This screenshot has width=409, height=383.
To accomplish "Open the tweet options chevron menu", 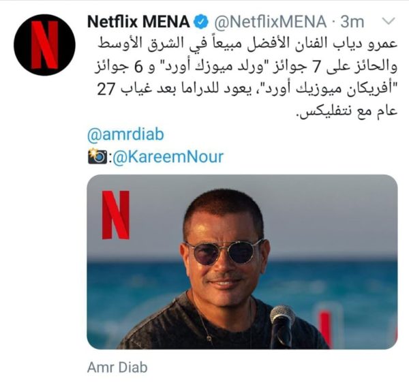I will click(x=389, y=21).
